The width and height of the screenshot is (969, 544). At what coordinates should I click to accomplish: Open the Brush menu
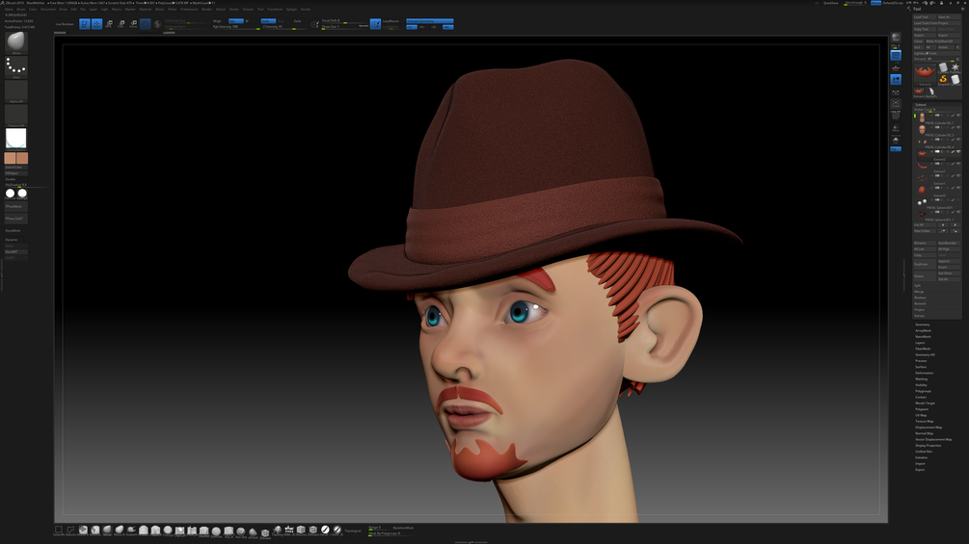(x=21, y=10)
